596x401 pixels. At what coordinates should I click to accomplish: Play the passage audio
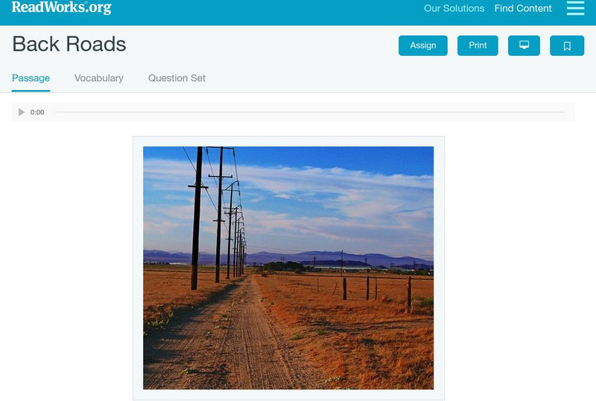(x=22, y=112)
